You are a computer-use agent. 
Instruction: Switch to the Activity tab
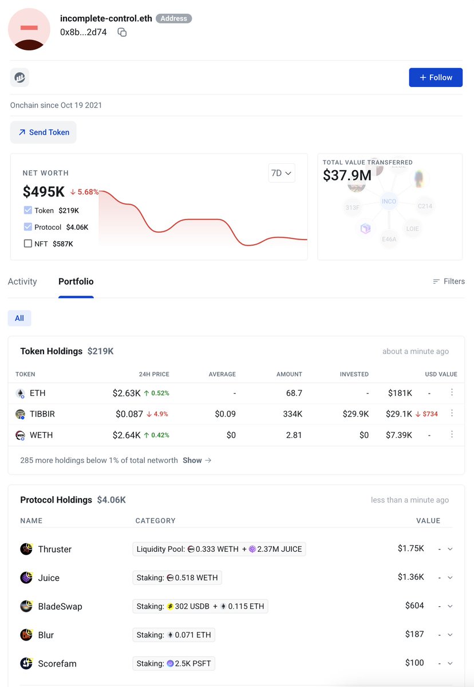[x=22, y=281]
